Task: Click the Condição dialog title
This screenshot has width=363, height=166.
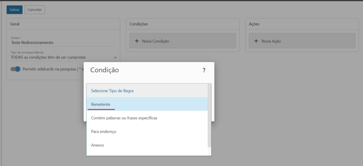Action: (105, 70)
